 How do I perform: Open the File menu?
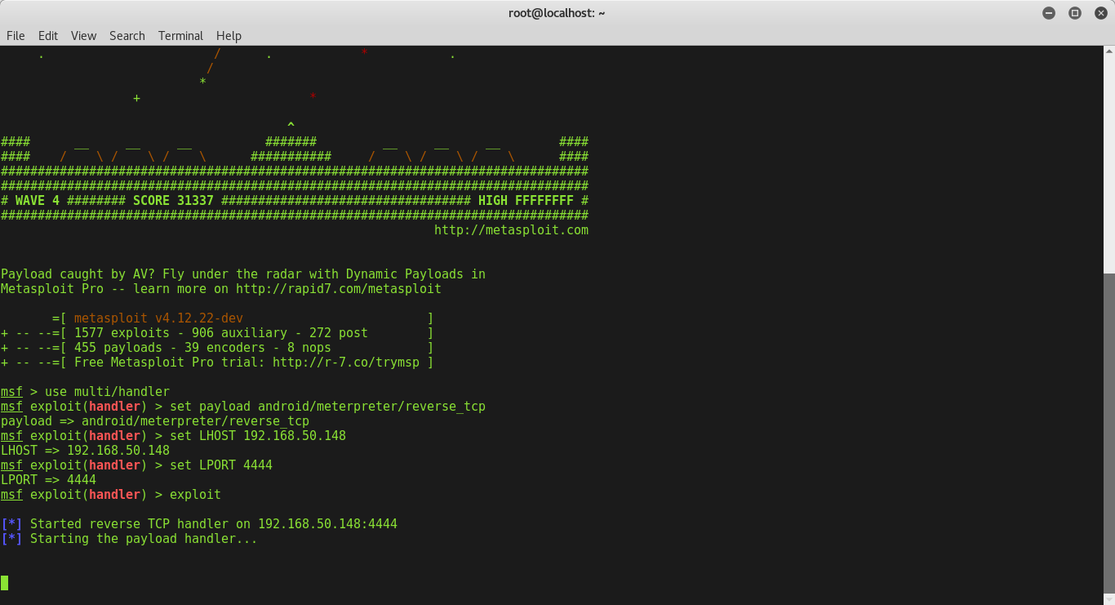[16, 36]
